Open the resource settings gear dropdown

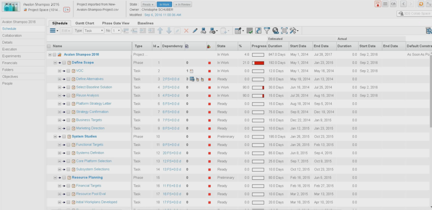point(213,31)
